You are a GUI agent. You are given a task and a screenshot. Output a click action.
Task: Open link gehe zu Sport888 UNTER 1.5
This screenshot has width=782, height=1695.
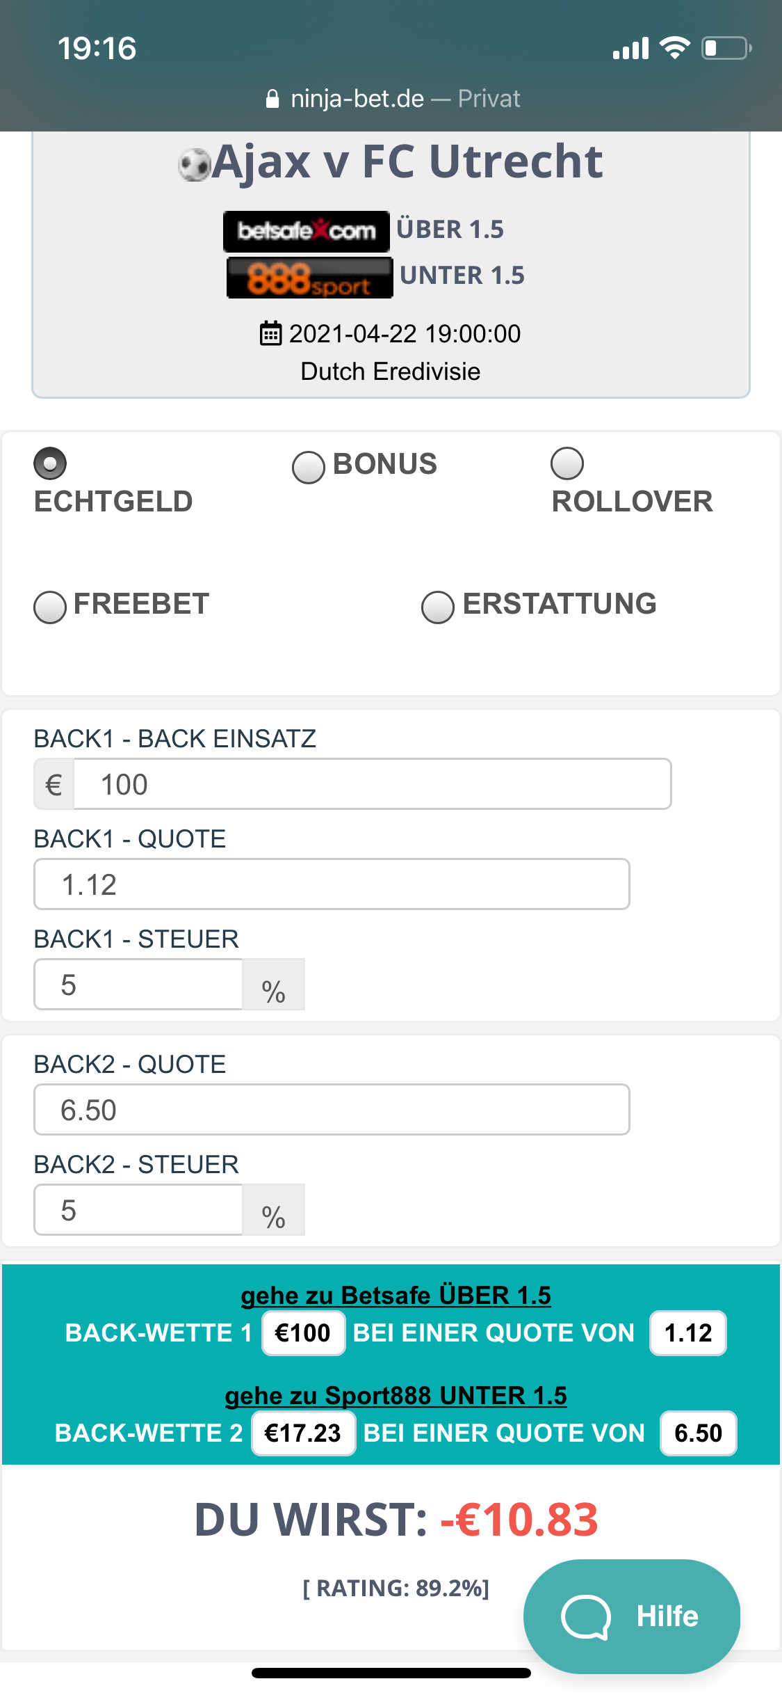click(x=396, y=1395)
